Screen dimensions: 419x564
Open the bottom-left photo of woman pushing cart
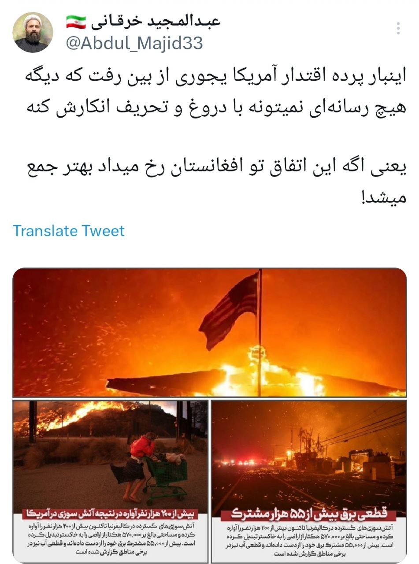(x=110, y=481)
